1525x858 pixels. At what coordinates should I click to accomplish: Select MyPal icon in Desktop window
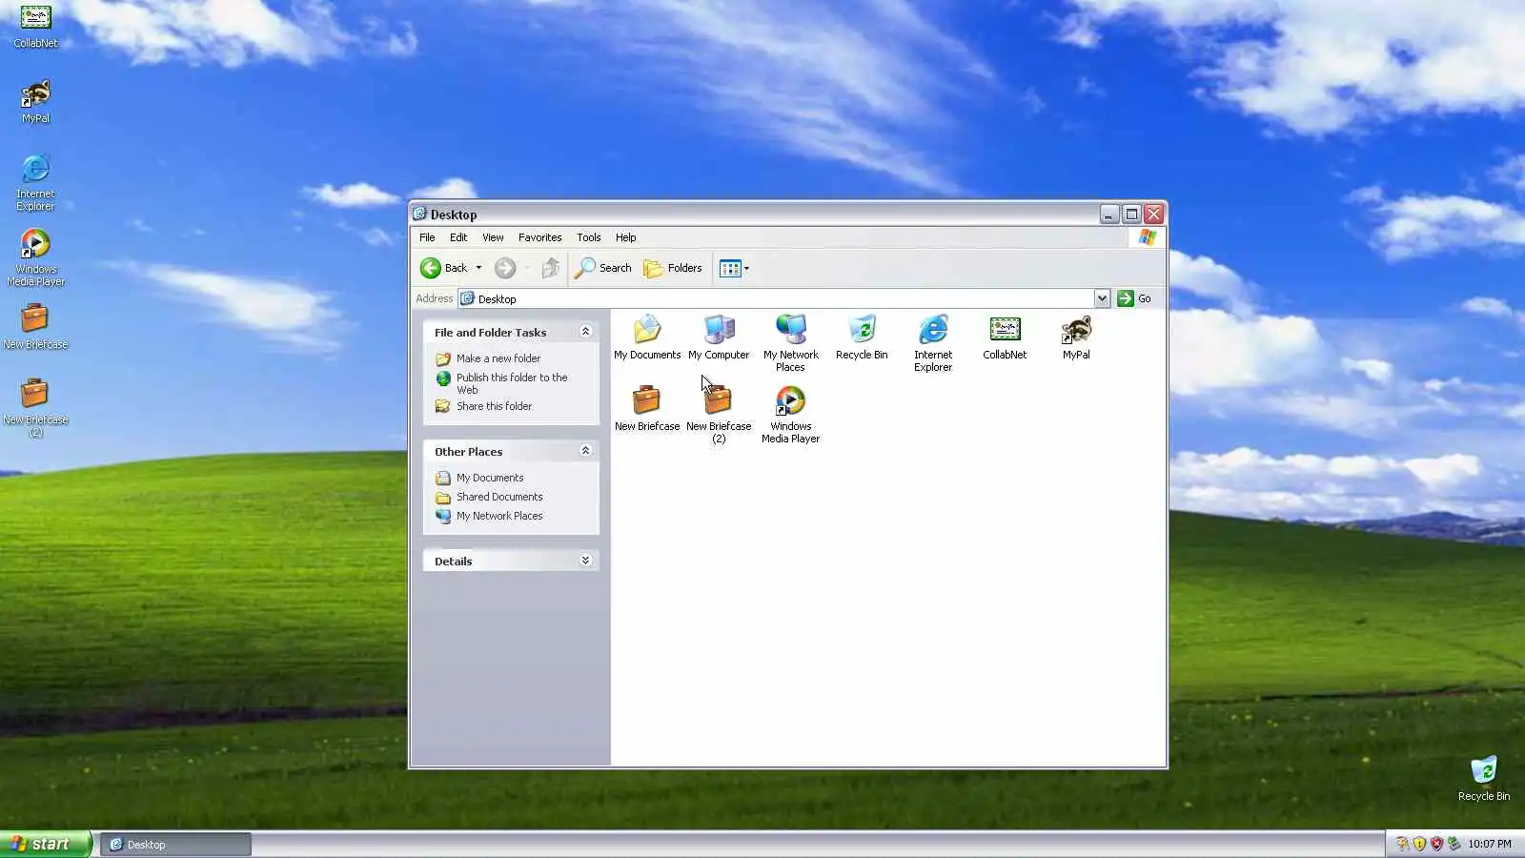(1076, 337)
